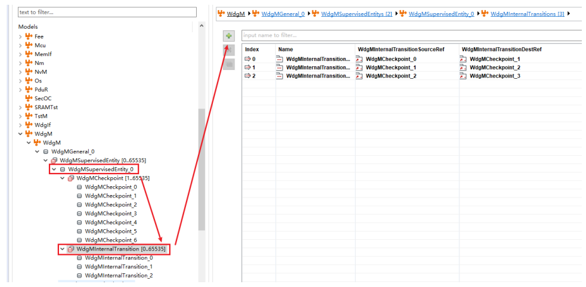
Task: Expand the Mcu module node
Action: tap(20, 45)
